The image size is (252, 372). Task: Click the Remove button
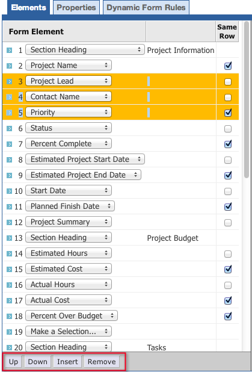[102, 362]
